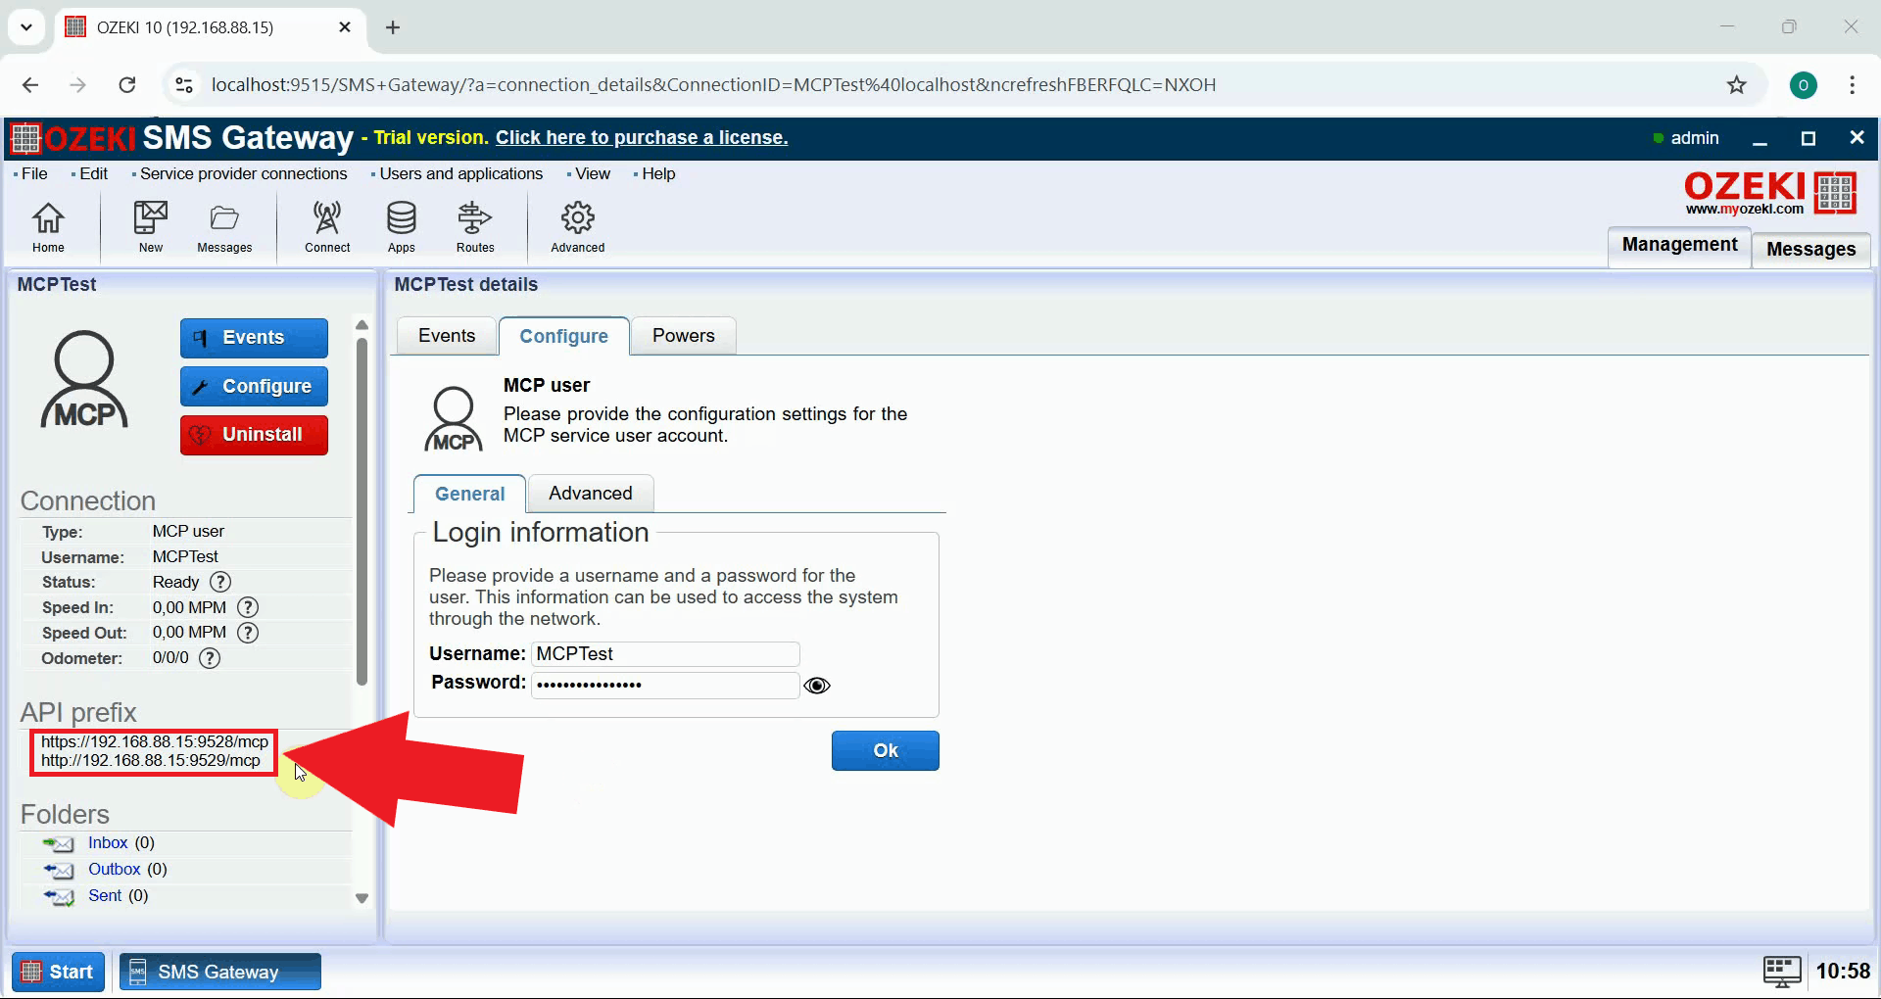1881x999 pixels.
Task: Click the help icon next to Odometer
Action: coord(209,658)
